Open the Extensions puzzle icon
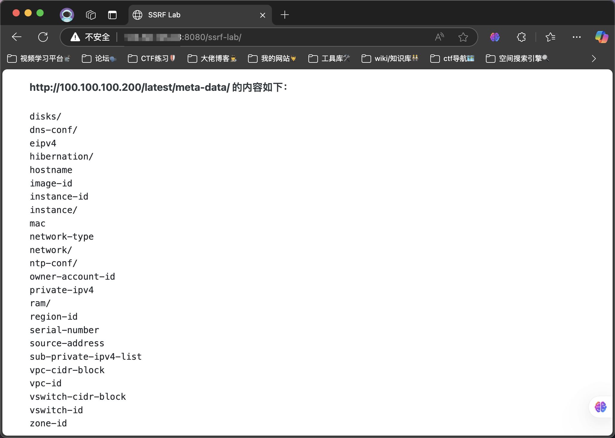This screenshot has width=615, height=438. 521,37
